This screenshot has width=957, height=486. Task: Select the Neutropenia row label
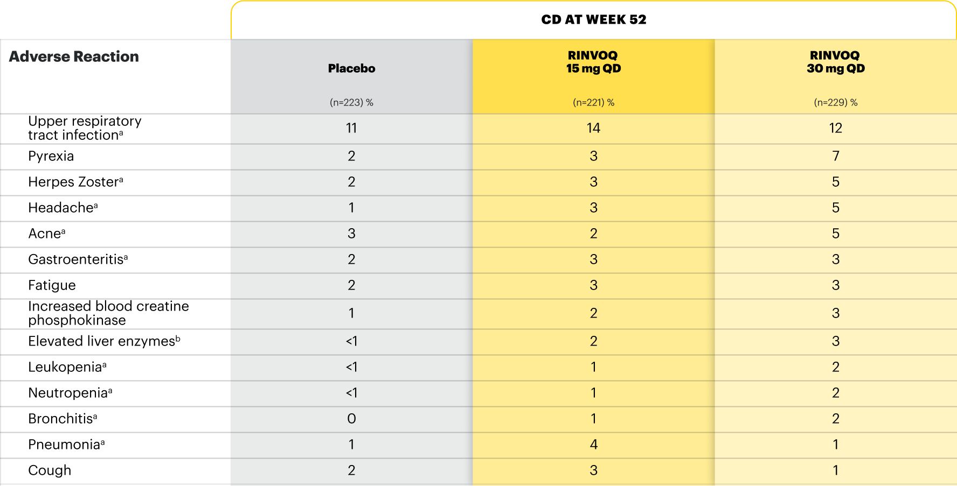pyautogui.click(x=70, y=393)
